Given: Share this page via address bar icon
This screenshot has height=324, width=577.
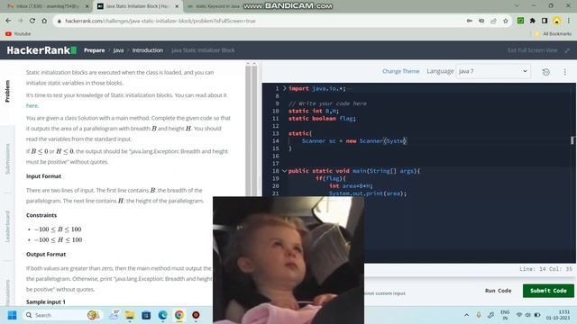Looking at the screenshot, I should [493, 21].
